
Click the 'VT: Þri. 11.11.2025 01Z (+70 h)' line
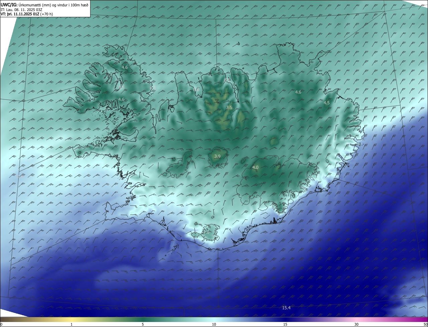click(x=27, y=14)
